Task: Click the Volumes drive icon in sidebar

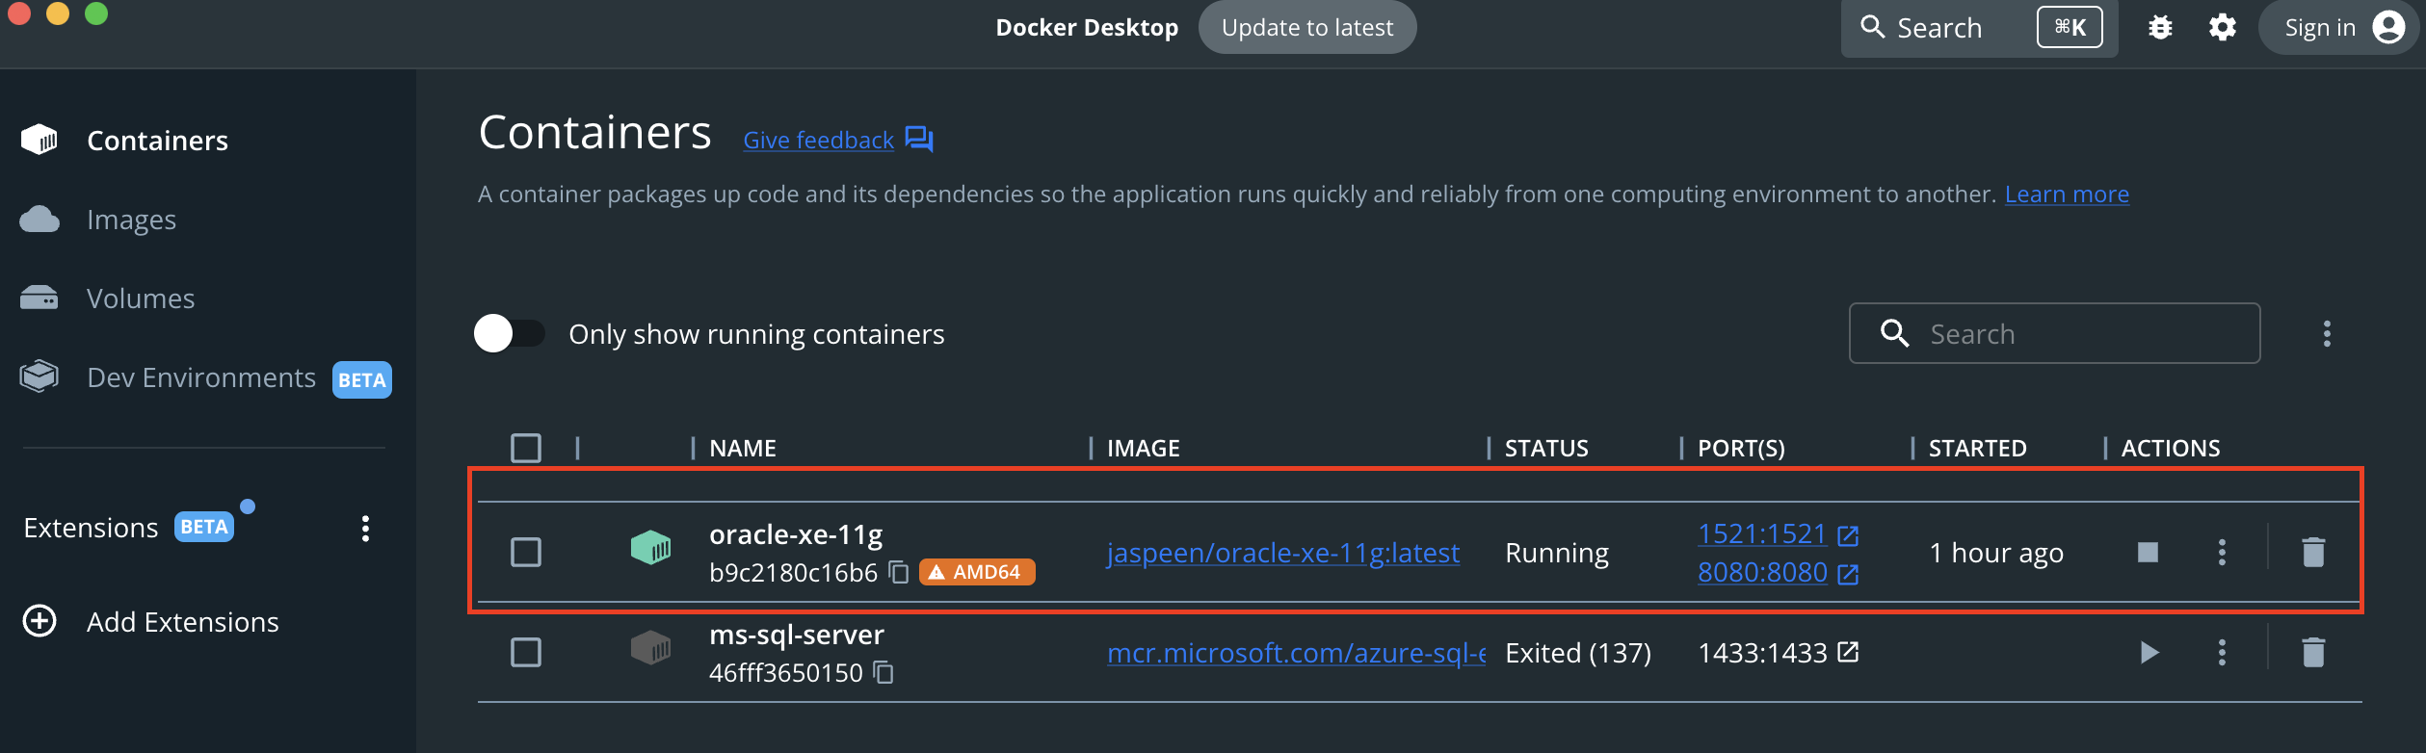Action: click(x=40, y=299)
